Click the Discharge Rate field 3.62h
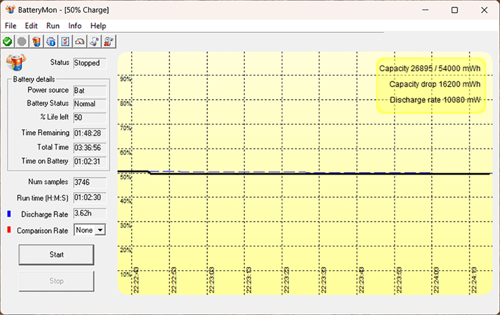500x315 pixels. click(89, 213)
